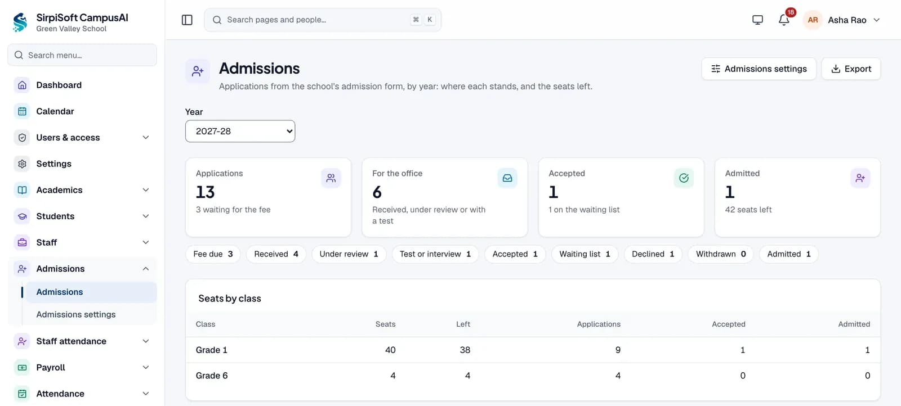Screen dimensions: 901x406
Task: Click the Settings gear icon in sidebar
Action: [x=22, y=164]
